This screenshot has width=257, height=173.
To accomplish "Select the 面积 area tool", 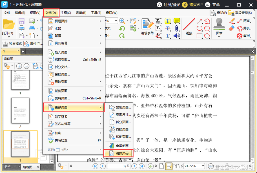I will point(244,36).
